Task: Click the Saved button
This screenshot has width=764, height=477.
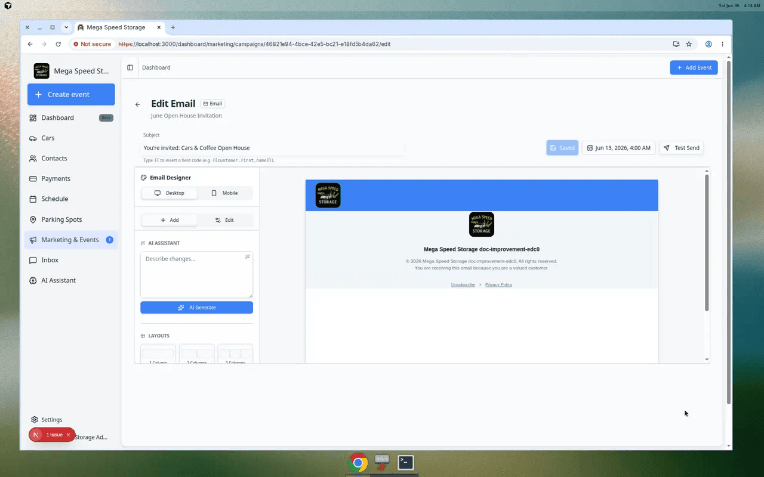Action: pos(562,148)
